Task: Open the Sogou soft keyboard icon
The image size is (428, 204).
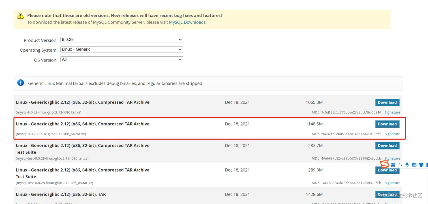Action: pos(414,165)
